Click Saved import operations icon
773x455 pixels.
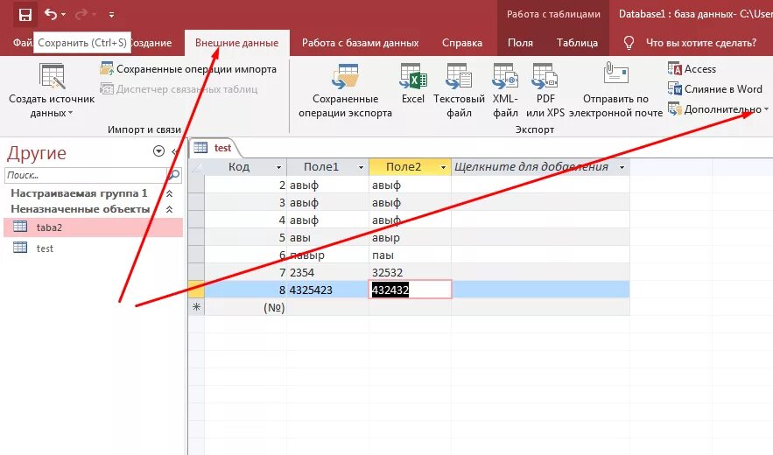tap(107, 68)
